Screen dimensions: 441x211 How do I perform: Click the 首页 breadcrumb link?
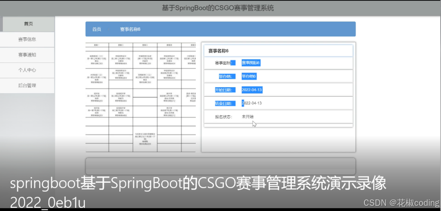[x=97, y=29]
